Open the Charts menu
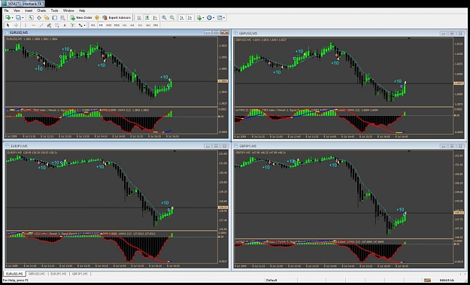 point(41,11)
